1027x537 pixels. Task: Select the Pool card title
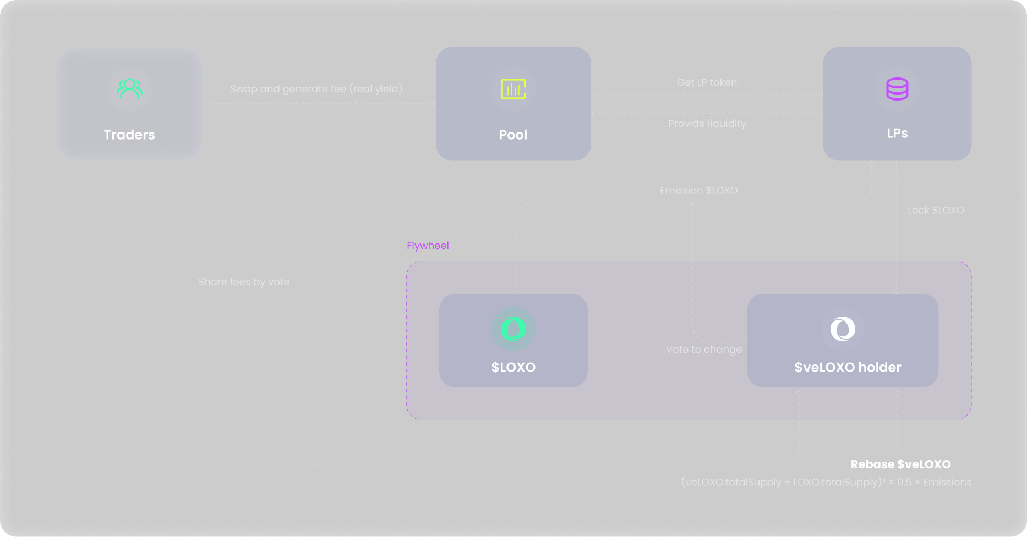[x=513, y=135]
